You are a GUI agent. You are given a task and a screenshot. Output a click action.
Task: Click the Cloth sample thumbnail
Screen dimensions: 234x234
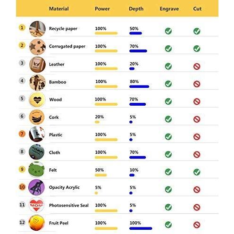(37, 152)
